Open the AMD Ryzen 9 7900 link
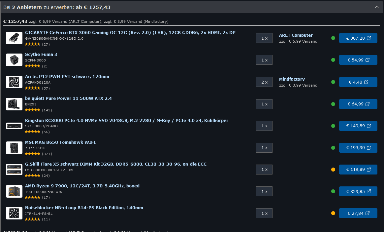The height and width of the screenshot is (232, 384). click(82, 186)
